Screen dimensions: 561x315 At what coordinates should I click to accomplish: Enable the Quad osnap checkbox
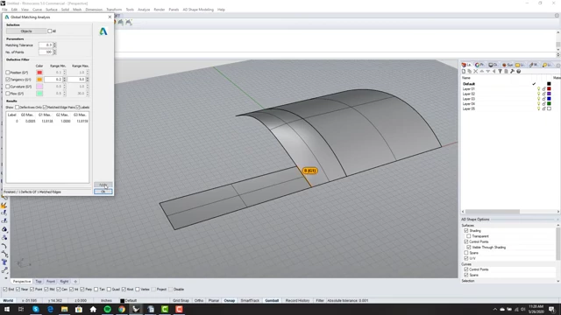click(109, 290)
